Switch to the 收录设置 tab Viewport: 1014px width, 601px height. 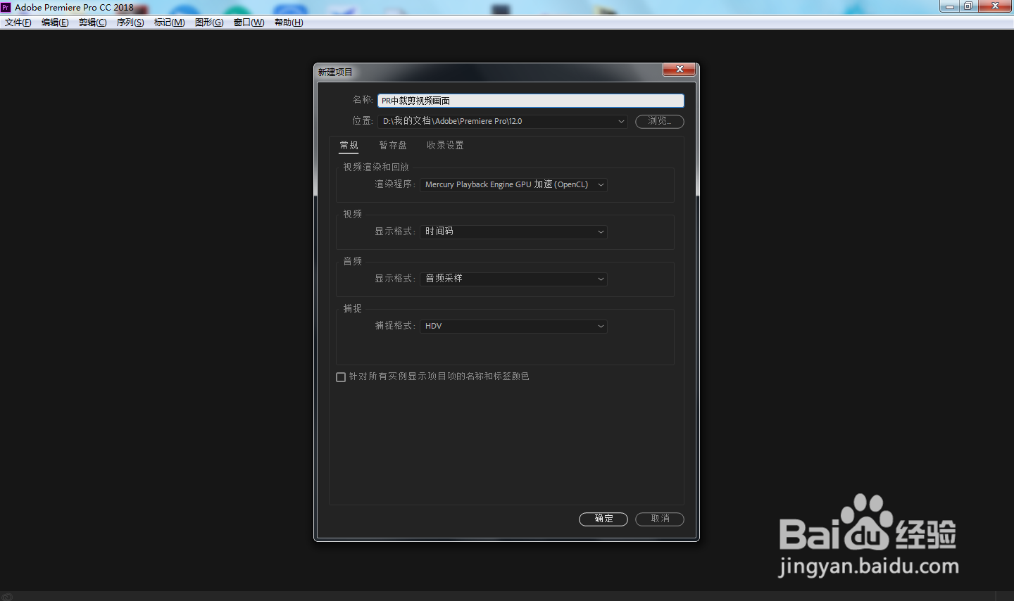click(445, 145)
